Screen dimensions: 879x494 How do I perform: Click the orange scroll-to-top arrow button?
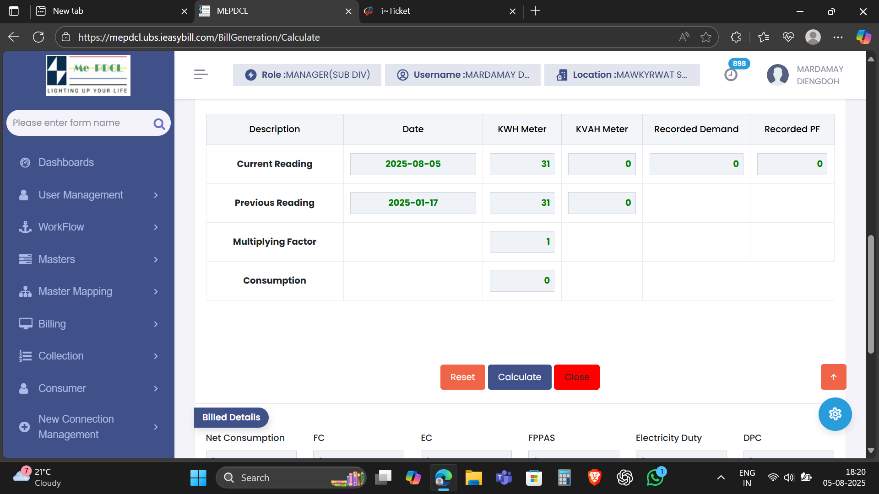pyautogui.click(x=833, y=377)
